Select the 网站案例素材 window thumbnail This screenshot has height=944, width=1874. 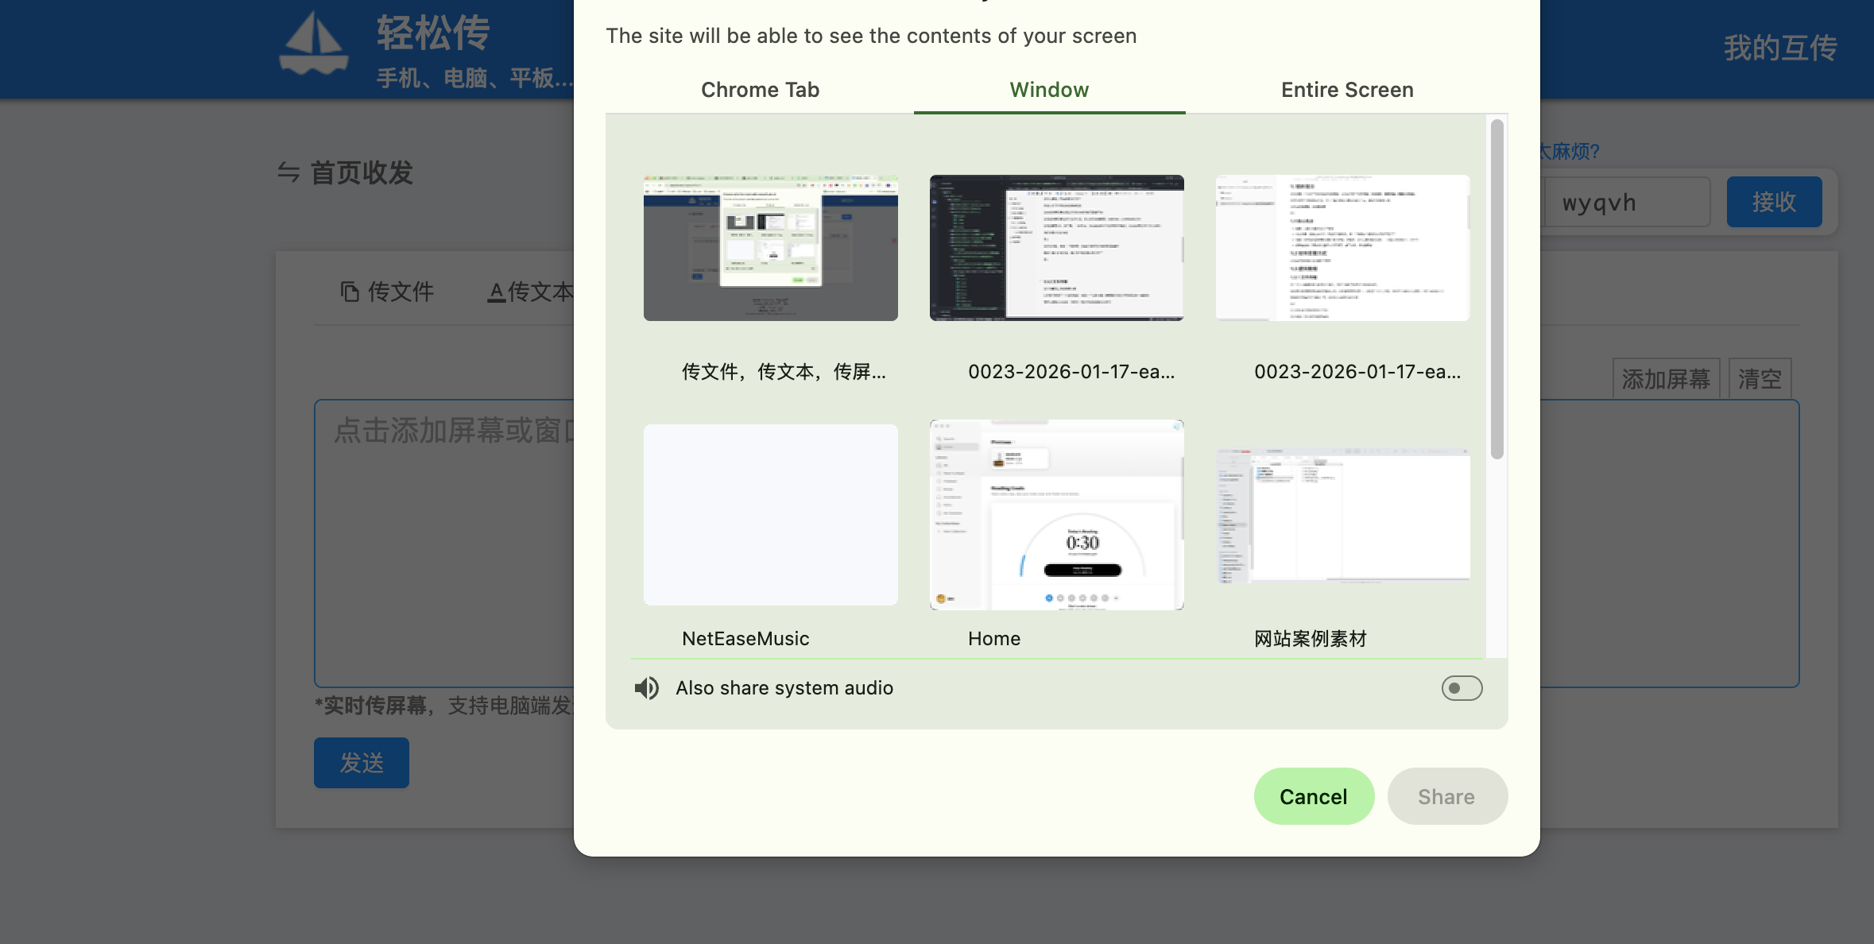(x=1342, y=514)
